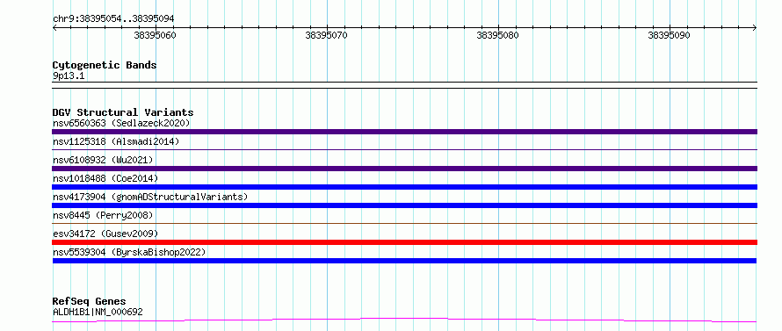This screenshot has height=331, width=782.
Task: Open the nsv5539304 (ByrskaBishop2022) label
Action: click(x=129, y=252)
